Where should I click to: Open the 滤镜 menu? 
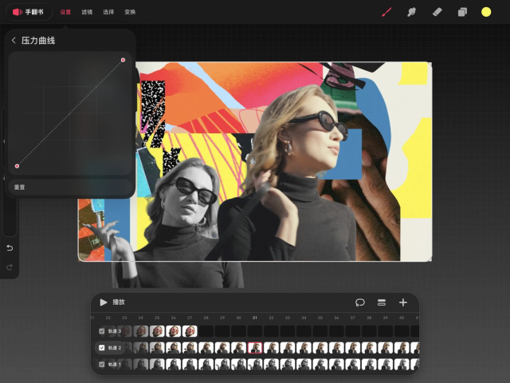pyautogui.click(x=87, y=12)
